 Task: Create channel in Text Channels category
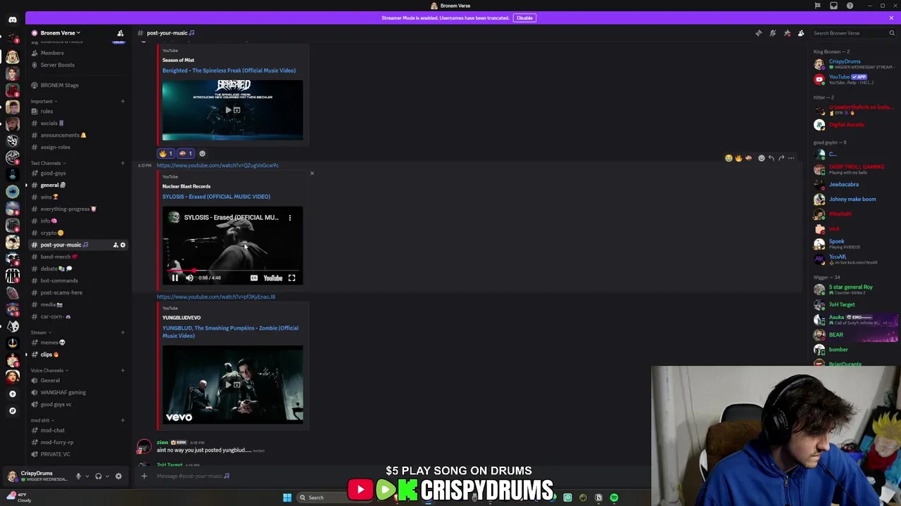122,163
